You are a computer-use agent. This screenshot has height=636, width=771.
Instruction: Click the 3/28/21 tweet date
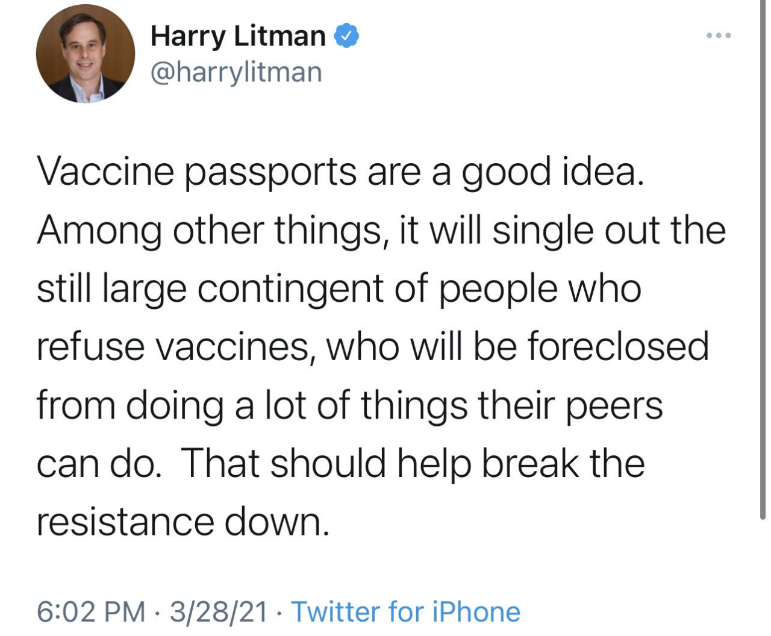(x=218, y=612)
